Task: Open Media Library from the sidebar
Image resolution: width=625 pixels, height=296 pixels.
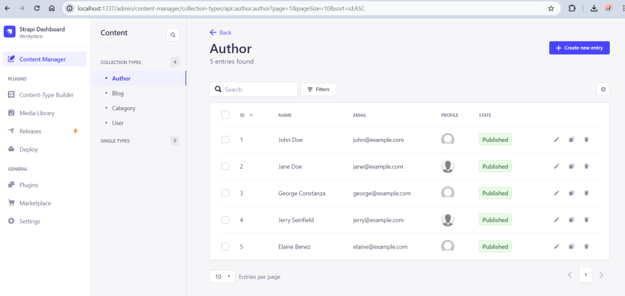Action: pyautogui.click(x=37, y=113)
